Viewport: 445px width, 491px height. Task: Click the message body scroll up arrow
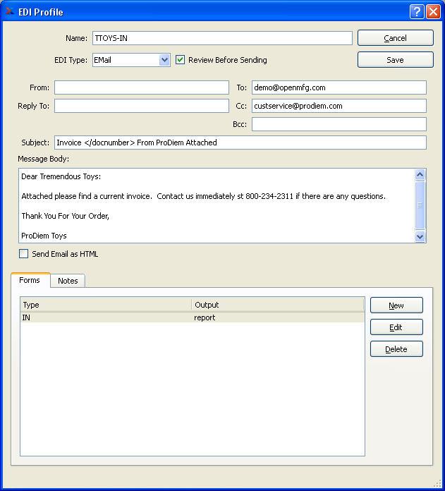pyautogui.click(x=420, y=174)
